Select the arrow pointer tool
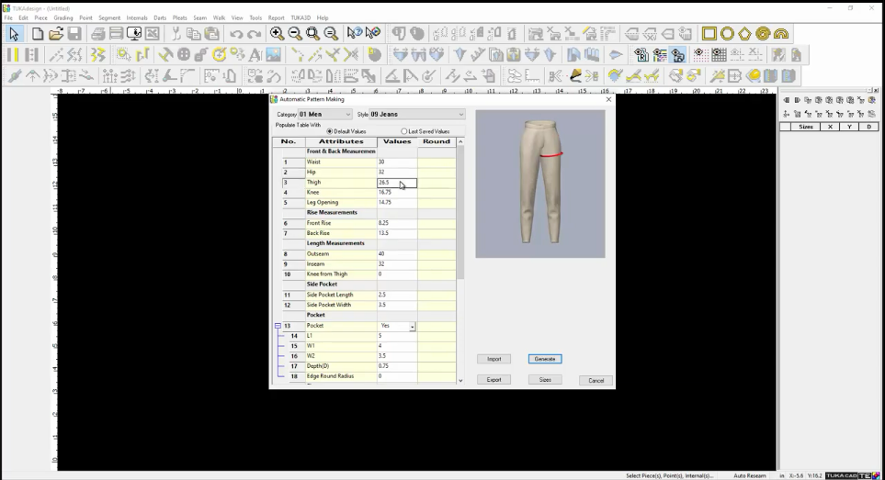 (x=14, y=34)
